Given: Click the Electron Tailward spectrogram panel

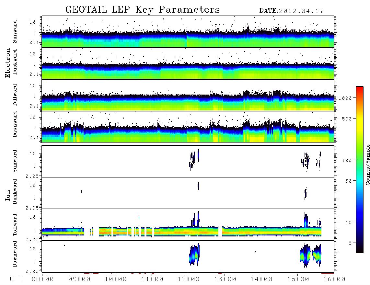Looking at the screenshot, I should (x=188, y=95).
